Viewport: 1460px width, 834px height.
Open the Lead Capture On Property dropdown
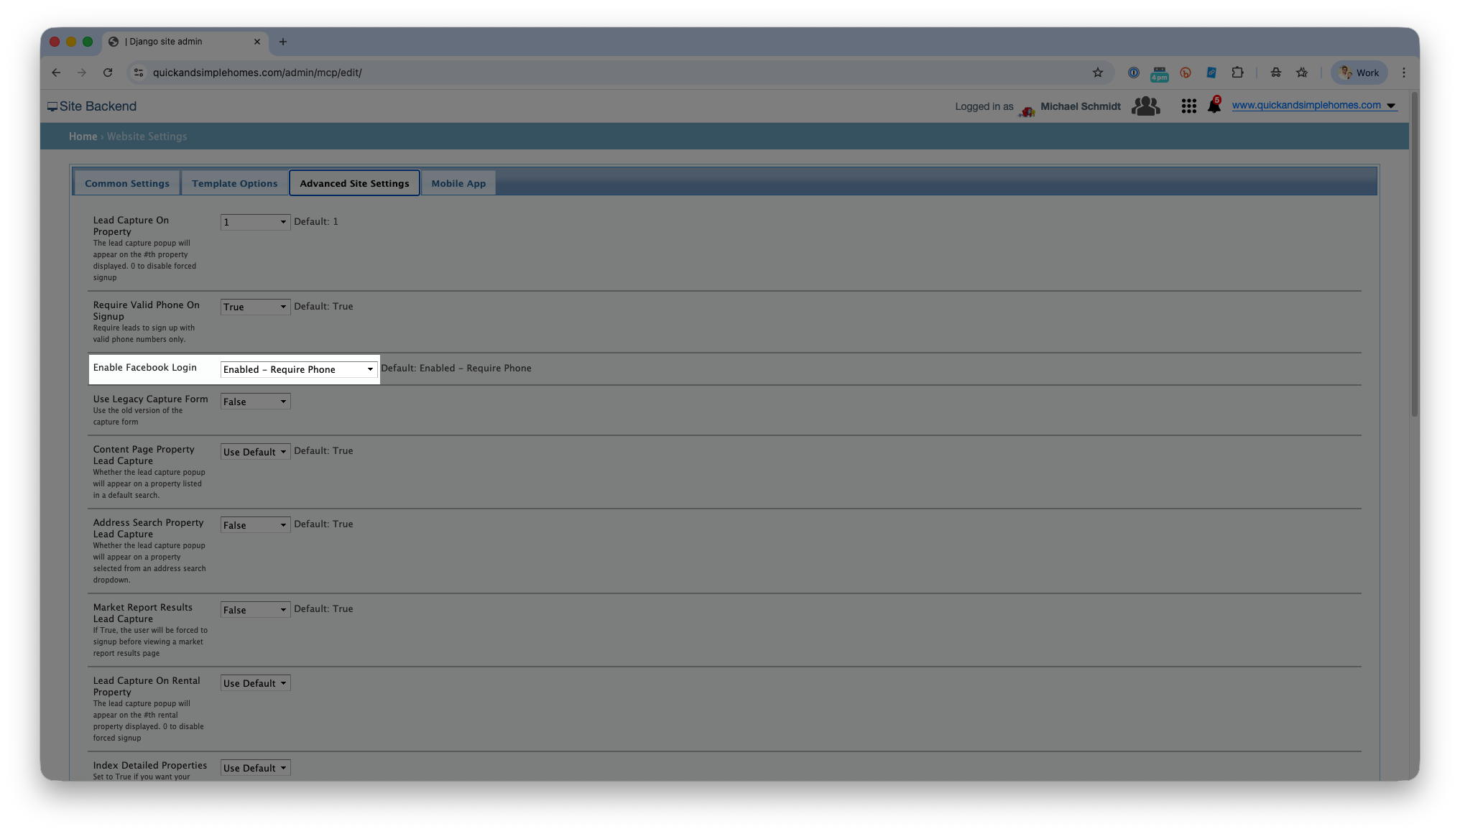[255, 222]
